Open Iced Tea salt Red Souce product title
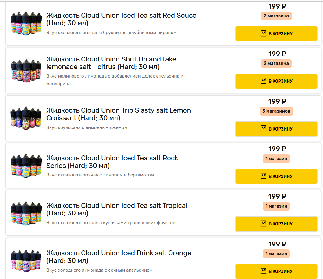The height and width of the screenshot is (279, 323). [121, 19]
